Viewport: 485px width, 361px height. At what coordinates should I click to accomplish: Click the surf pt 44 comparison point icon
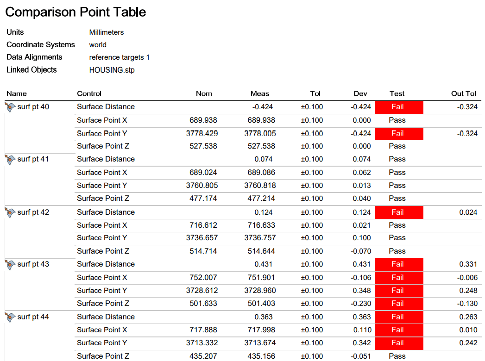coord(10,317)
